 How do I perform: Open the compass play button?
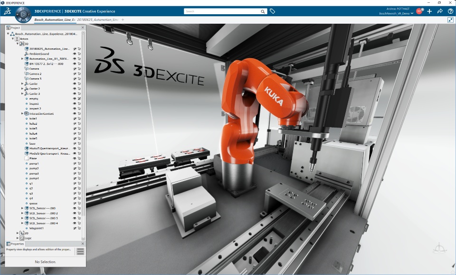[23, 14]
